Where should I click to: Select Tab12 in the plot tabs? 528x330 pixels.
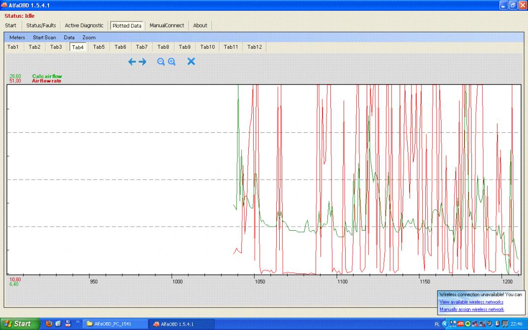(255, 47)
